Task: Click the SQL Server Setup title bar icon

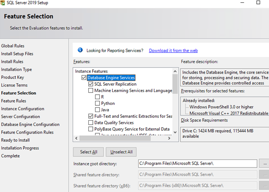Action: (x=2, y=2)
